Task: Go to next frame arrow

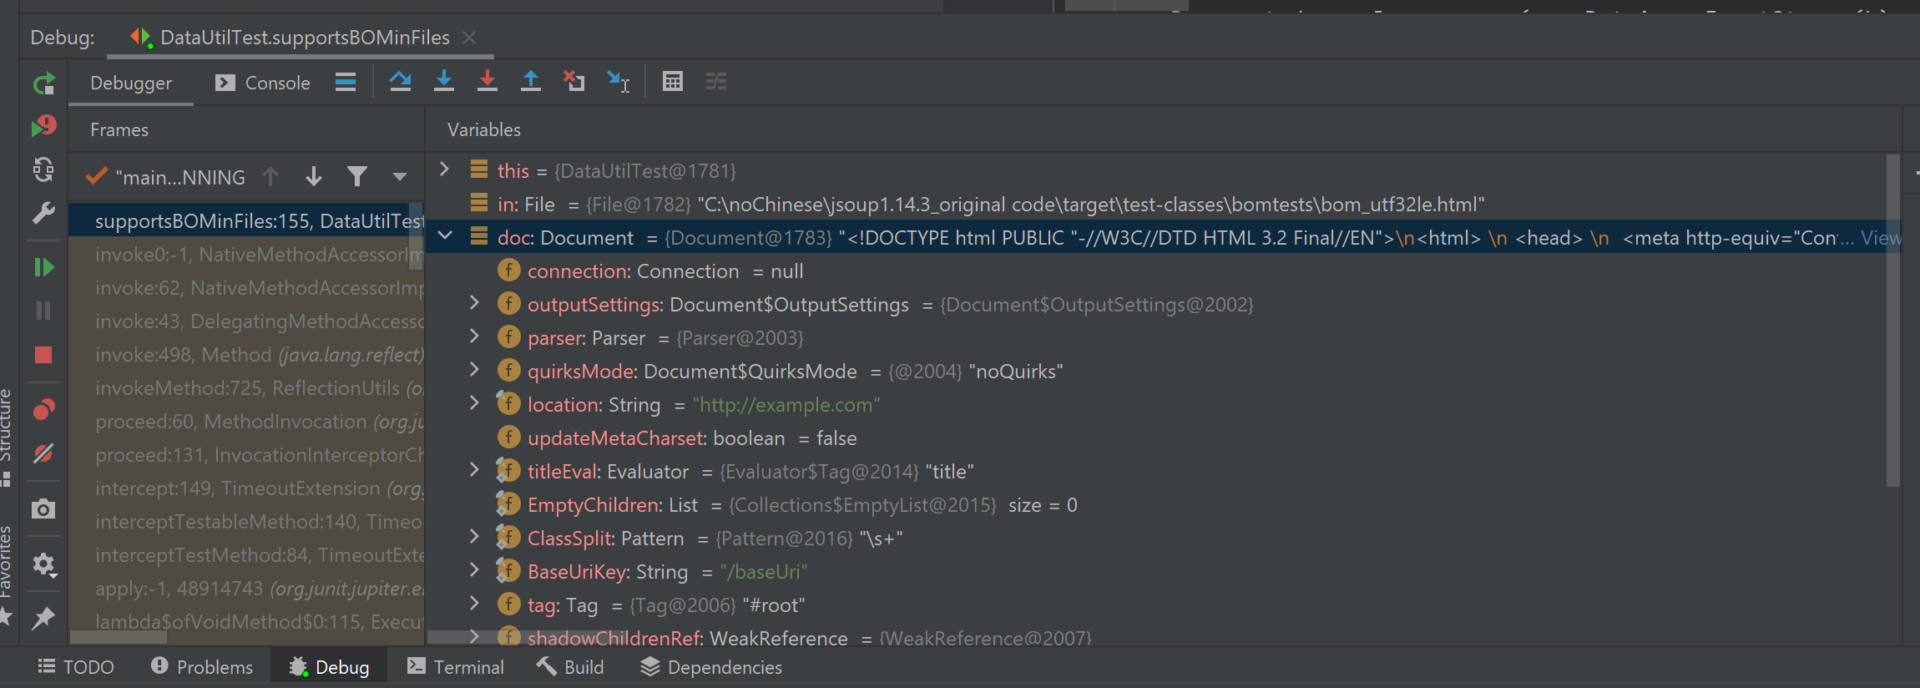Action: (314, 176)
